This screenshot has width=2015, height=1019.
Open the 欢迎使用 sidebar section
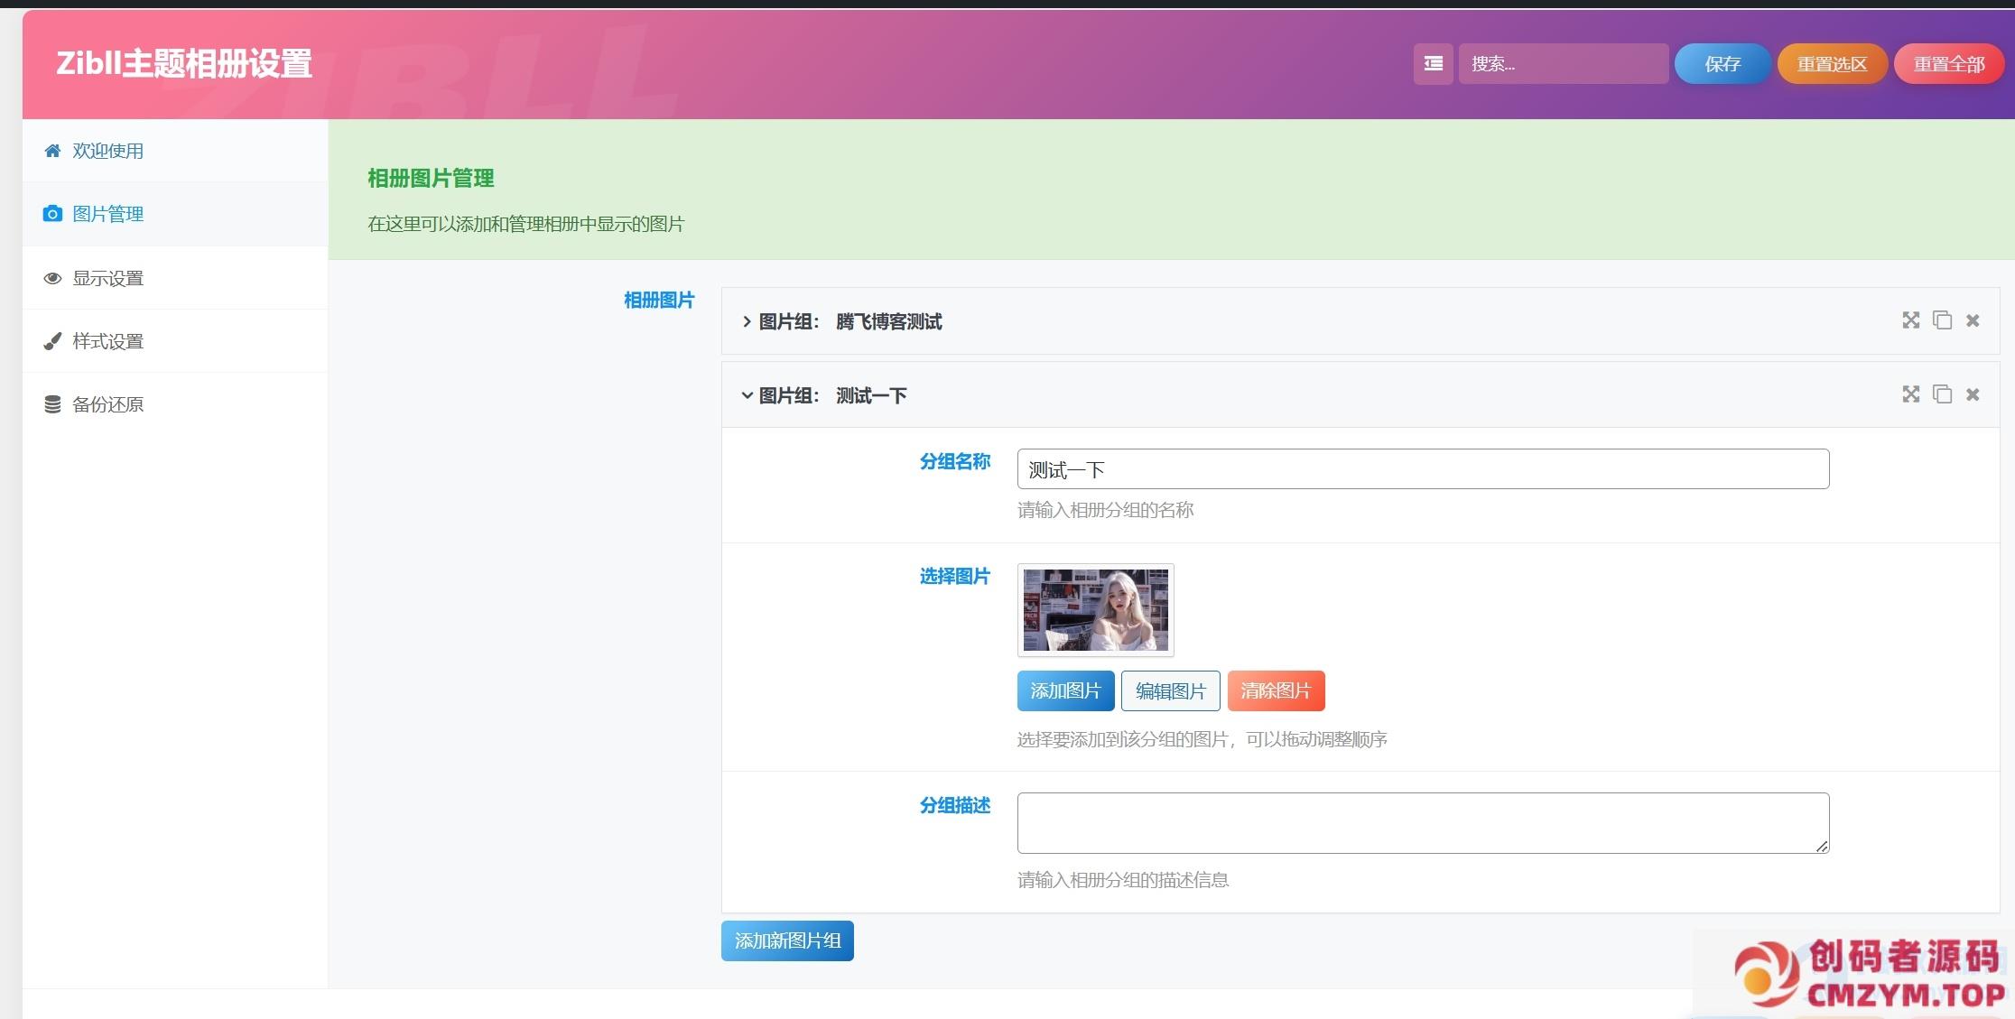point(107,151)
